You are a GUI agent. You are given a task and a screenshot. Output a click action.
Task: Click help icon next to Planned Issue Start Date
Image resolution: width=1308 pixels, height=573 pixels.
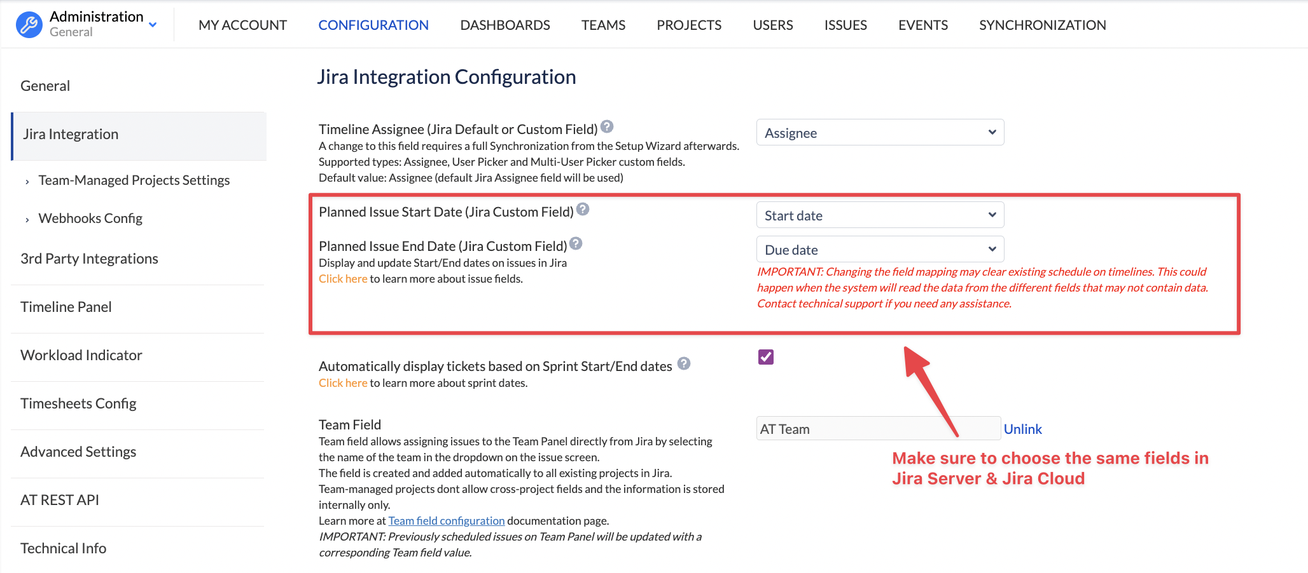pyautogui.click(x=583, y=210)
